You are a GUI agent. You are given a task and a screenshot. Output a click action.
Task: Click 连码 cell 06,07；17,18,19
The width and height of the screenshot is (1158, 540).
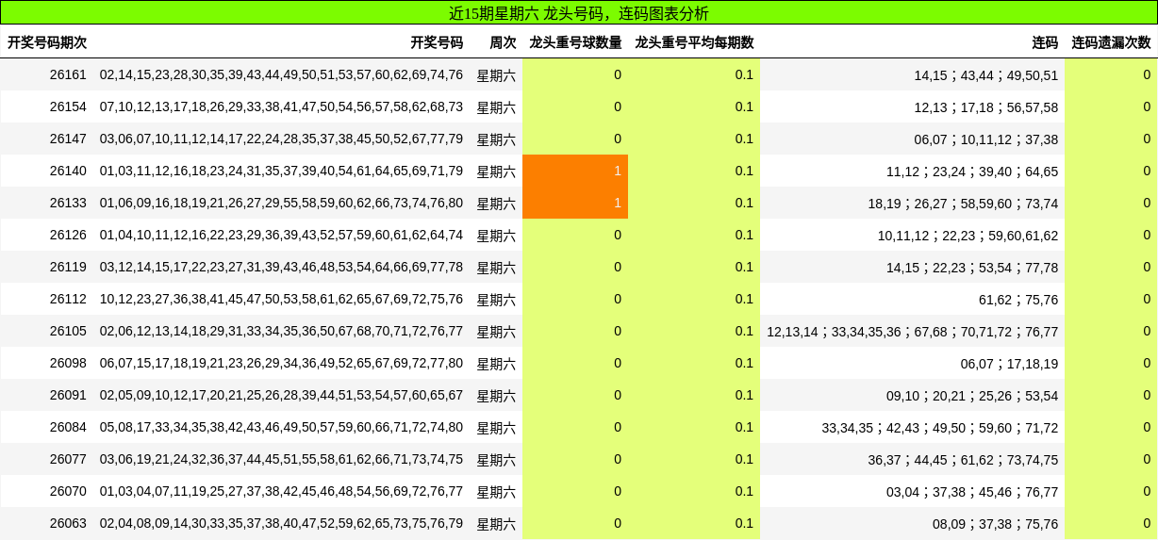[x=1010, y=364]
